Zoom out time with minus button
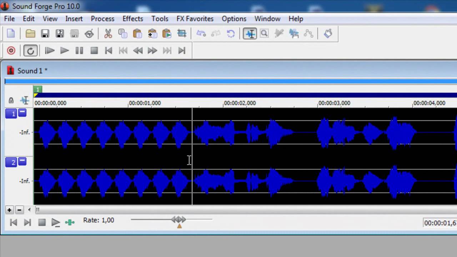This screenshot has width=457, height=257. (19, 210)
